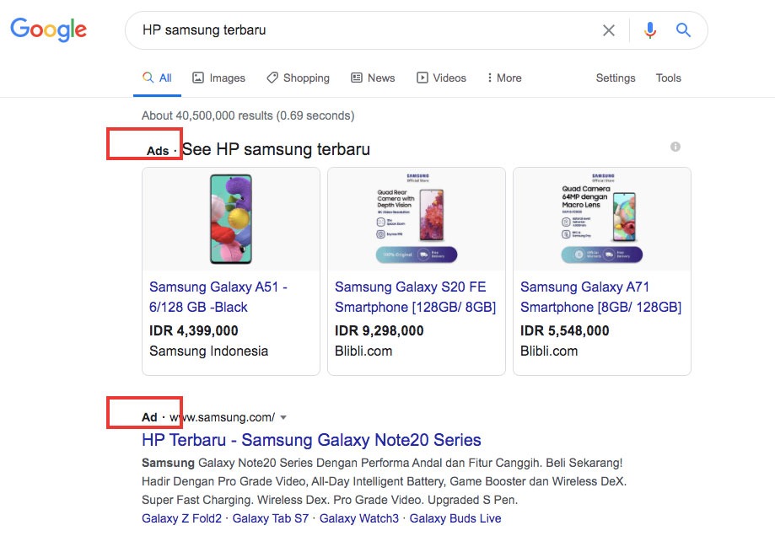Expand dropdown arrow beside www.samsung.com
This screenshot has width=775, height=547.
(x=283, y=417)
